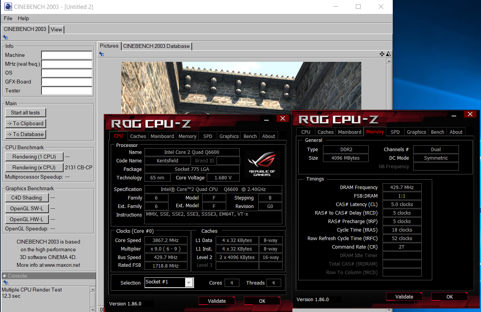Open the Graphics tab in left CPU-Z window
Screen dimensions: 481x312
click(x=229, y=136)
